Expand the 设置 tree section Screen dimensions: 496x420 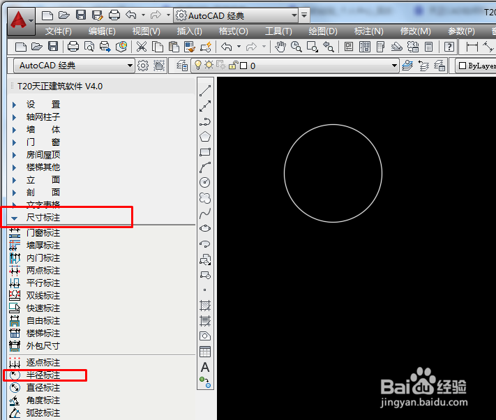tap(14, 105)
